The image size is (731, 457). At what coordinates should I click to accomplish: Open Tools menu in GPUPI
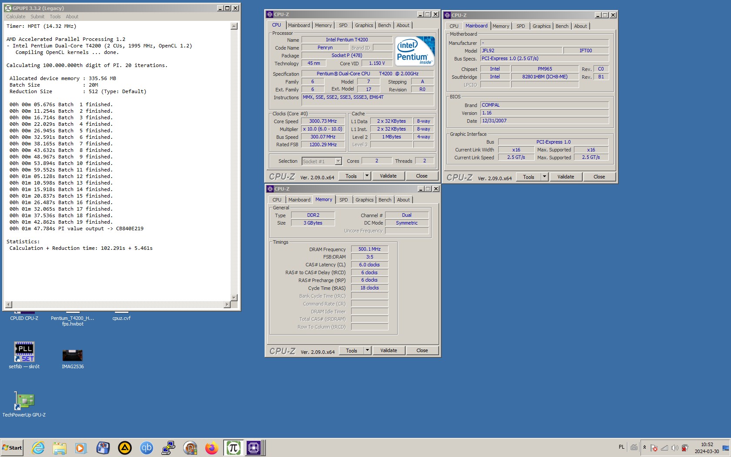click(x=55, y=17)
